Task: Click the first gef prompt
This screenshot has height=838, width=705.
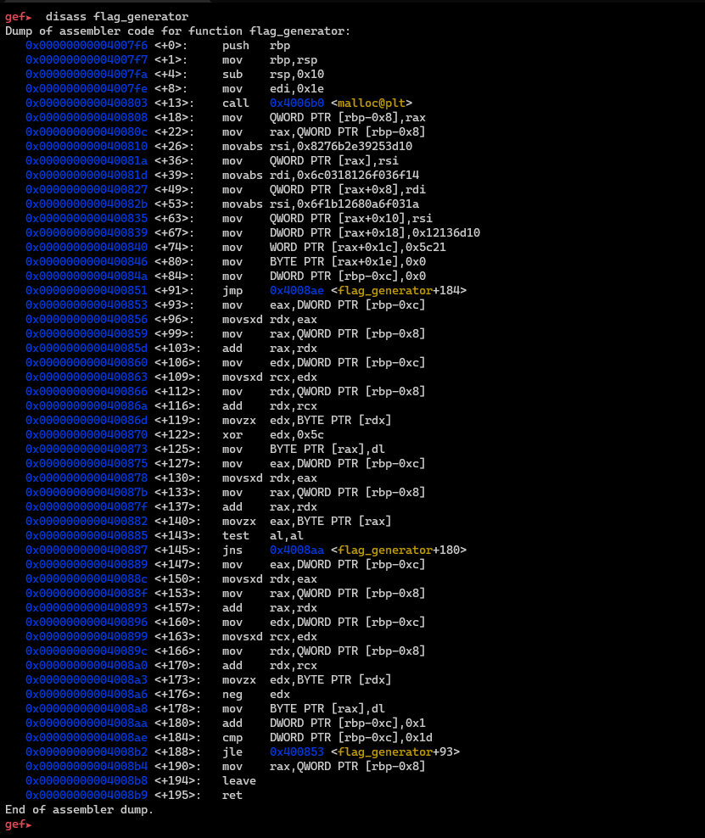Action: 18,17
